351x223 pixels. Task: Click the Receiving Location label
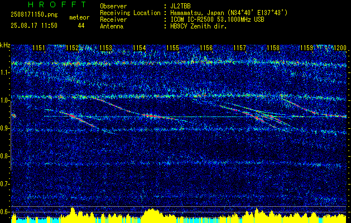point(130,13)
